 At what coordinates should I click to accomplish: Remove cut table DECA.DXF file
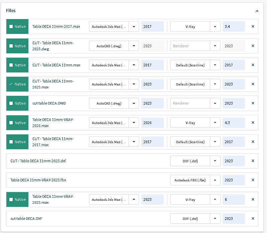point(253,219)
